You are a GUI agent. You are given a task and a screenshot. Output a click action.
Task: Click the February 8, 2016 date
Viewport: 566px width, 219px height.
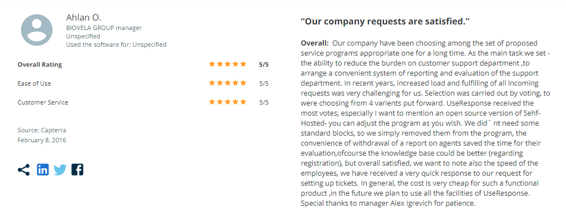(x=42, y=140)
